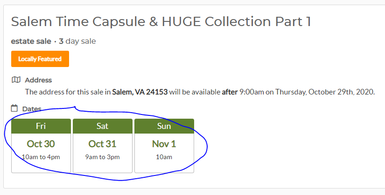385x195 pixels.
Task: Click the orange Locally Featured badge
Action: pyautogui.click(x=40, y=59)
